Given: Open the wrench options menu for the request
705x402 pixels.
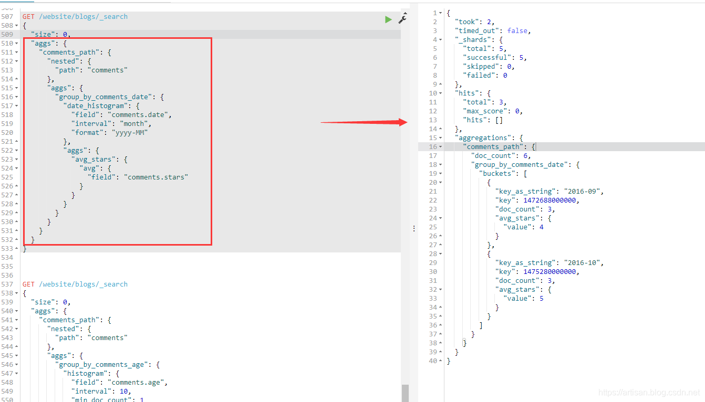Looking at the screenshot, I should click(402, 19).
